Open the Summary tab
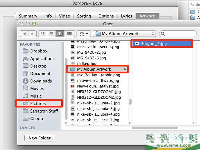Screen dimensions: 200x150 click(x=28, y=16)
